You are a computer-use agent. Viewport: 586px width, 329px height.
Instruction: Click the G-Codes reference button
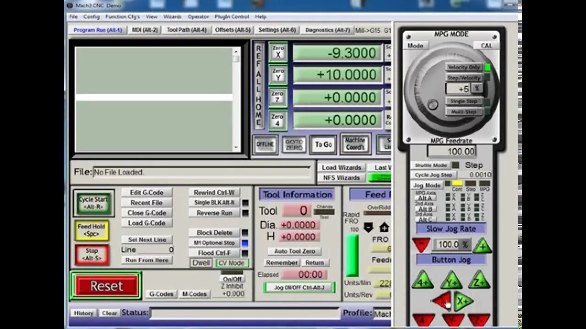pos(161,294)
